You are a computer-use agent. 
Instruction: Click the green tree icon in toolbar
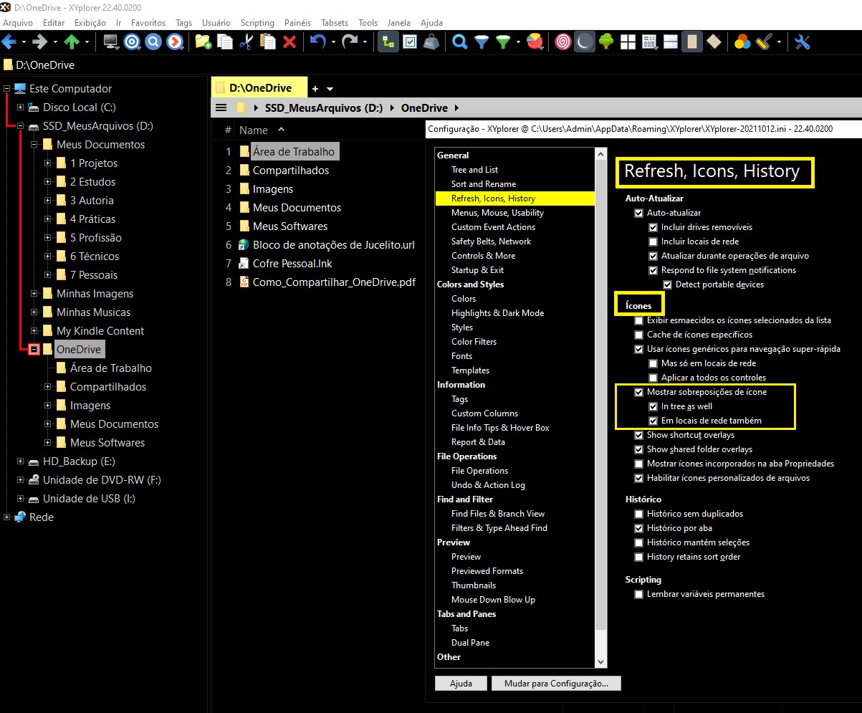(606, 42)
